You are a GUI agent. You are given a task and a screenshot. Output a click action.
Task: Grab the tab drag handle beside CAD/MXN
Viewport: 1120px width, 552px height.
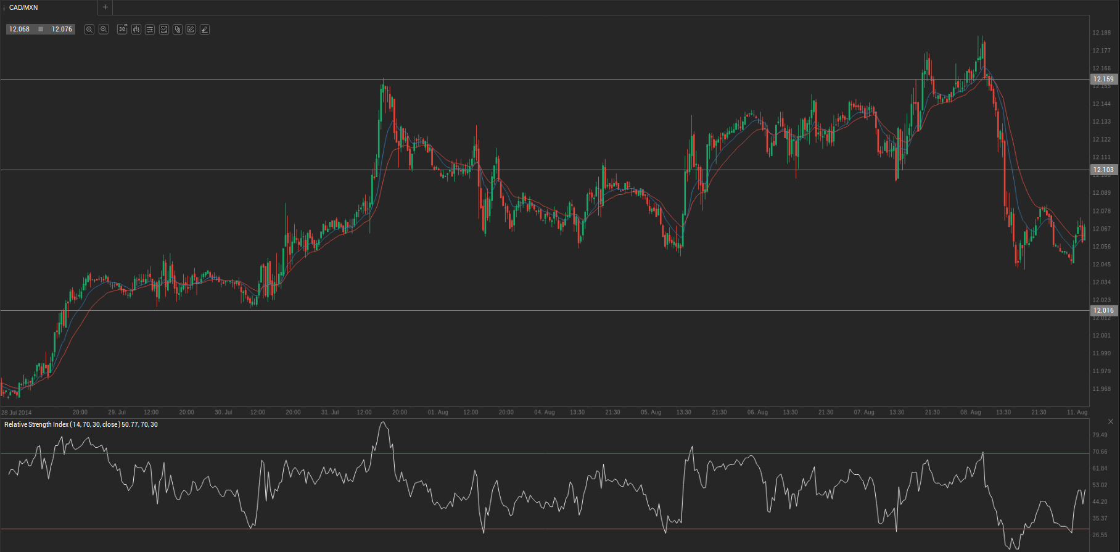coord(4,7)
